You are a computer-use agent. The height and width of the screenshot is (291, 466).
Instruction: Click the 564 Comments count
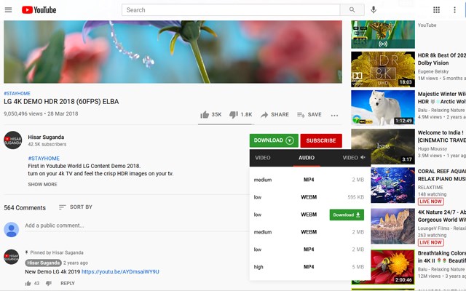[25, 208]
